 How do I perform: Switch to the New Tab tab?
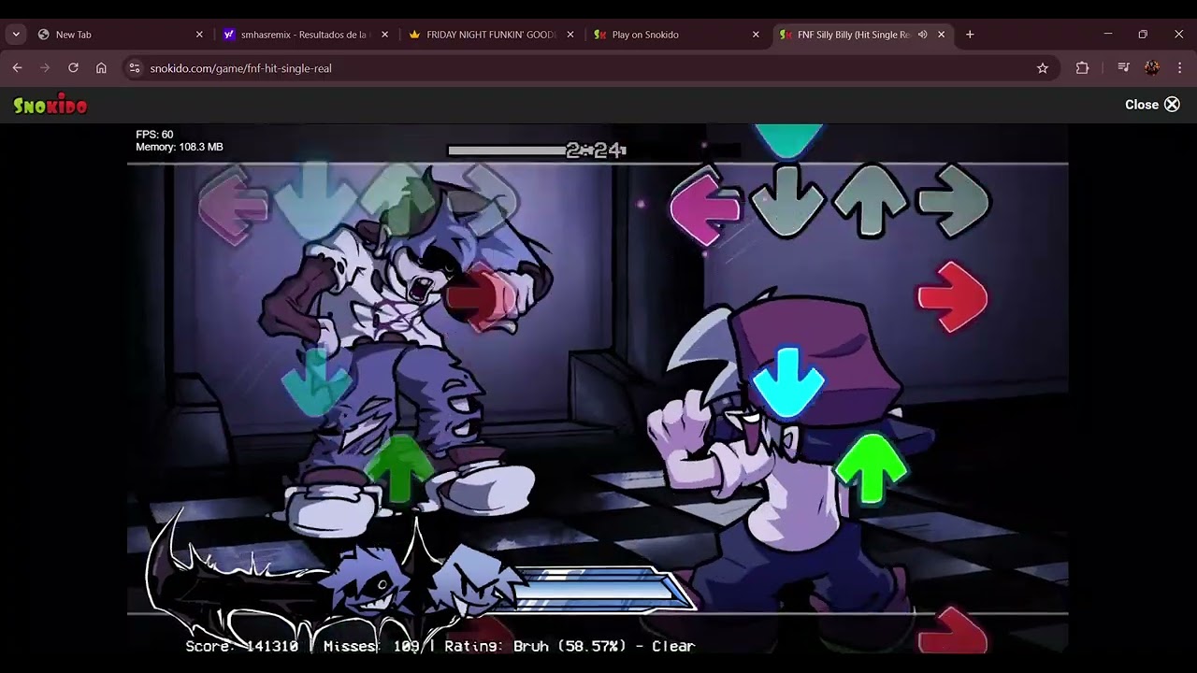tap(121, 35)
